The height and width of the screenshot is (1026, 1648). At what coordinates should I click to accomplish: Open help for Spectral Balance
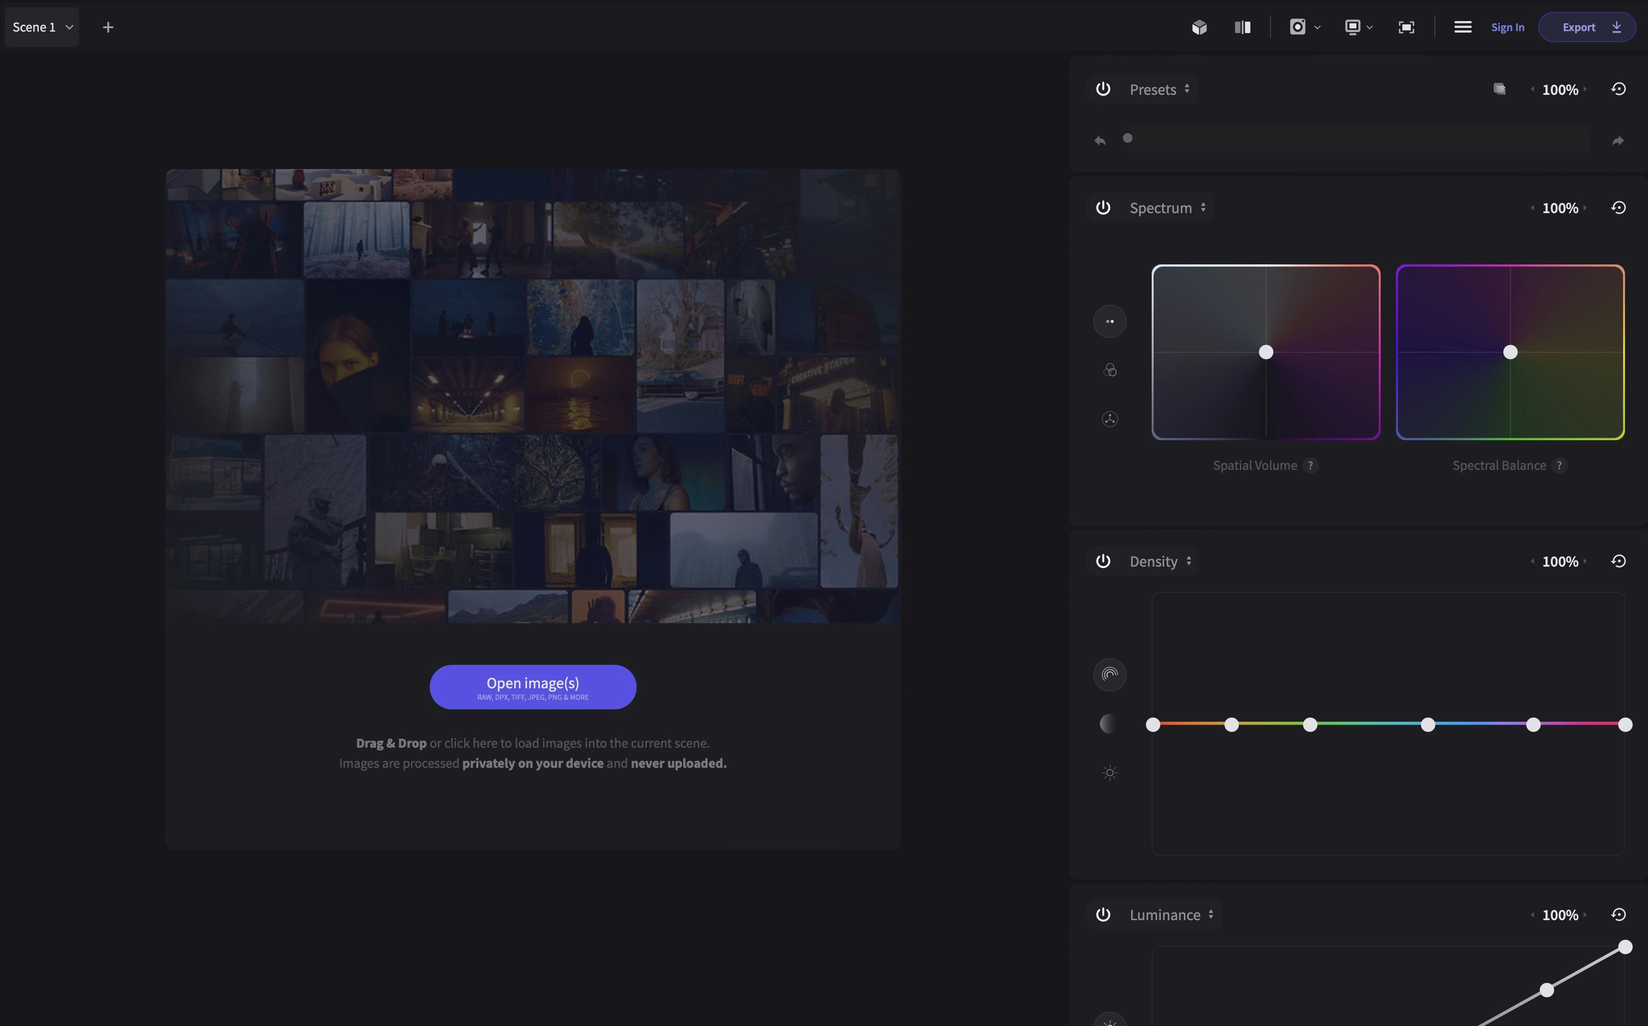click(1559, 466)
